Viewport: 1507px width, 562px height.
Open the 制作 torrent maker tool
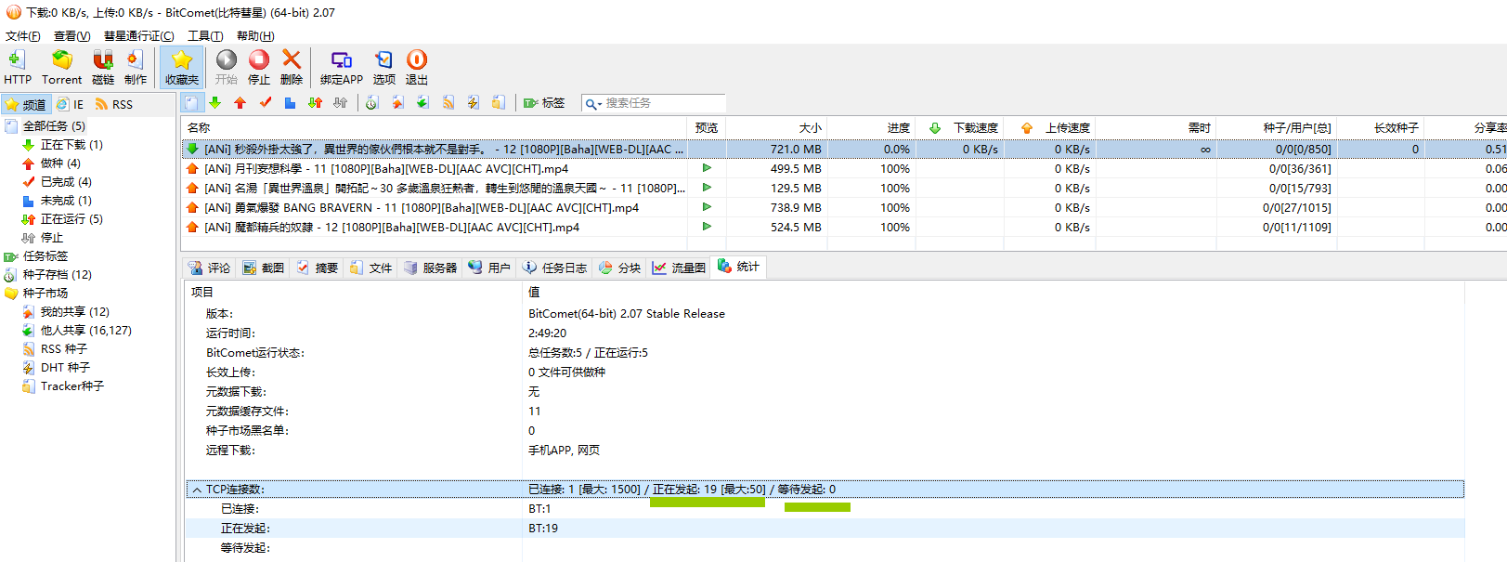click(x=136, y=68)
